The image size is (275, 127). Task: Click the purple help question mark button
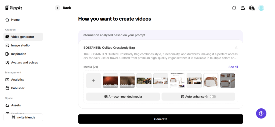(261, 113)
